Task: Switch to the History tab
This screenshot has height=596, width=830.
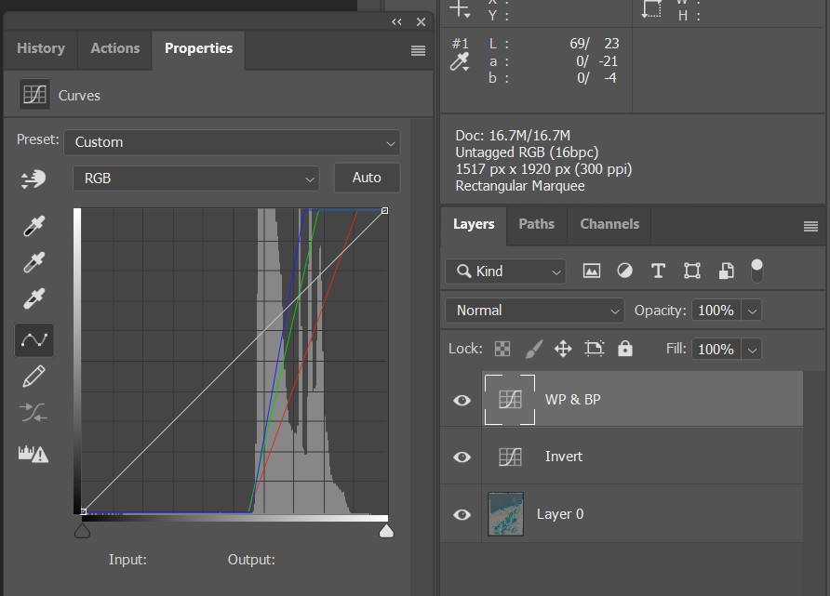Action: [41, 48]
